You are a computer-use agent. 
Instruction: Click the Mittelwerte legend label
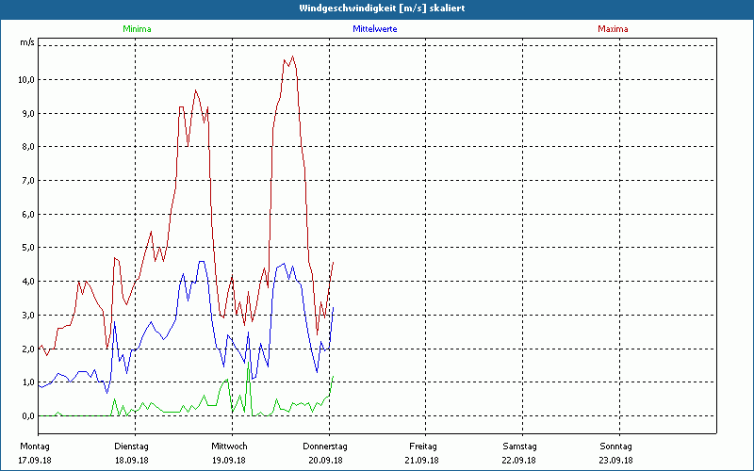coord(375,29)
